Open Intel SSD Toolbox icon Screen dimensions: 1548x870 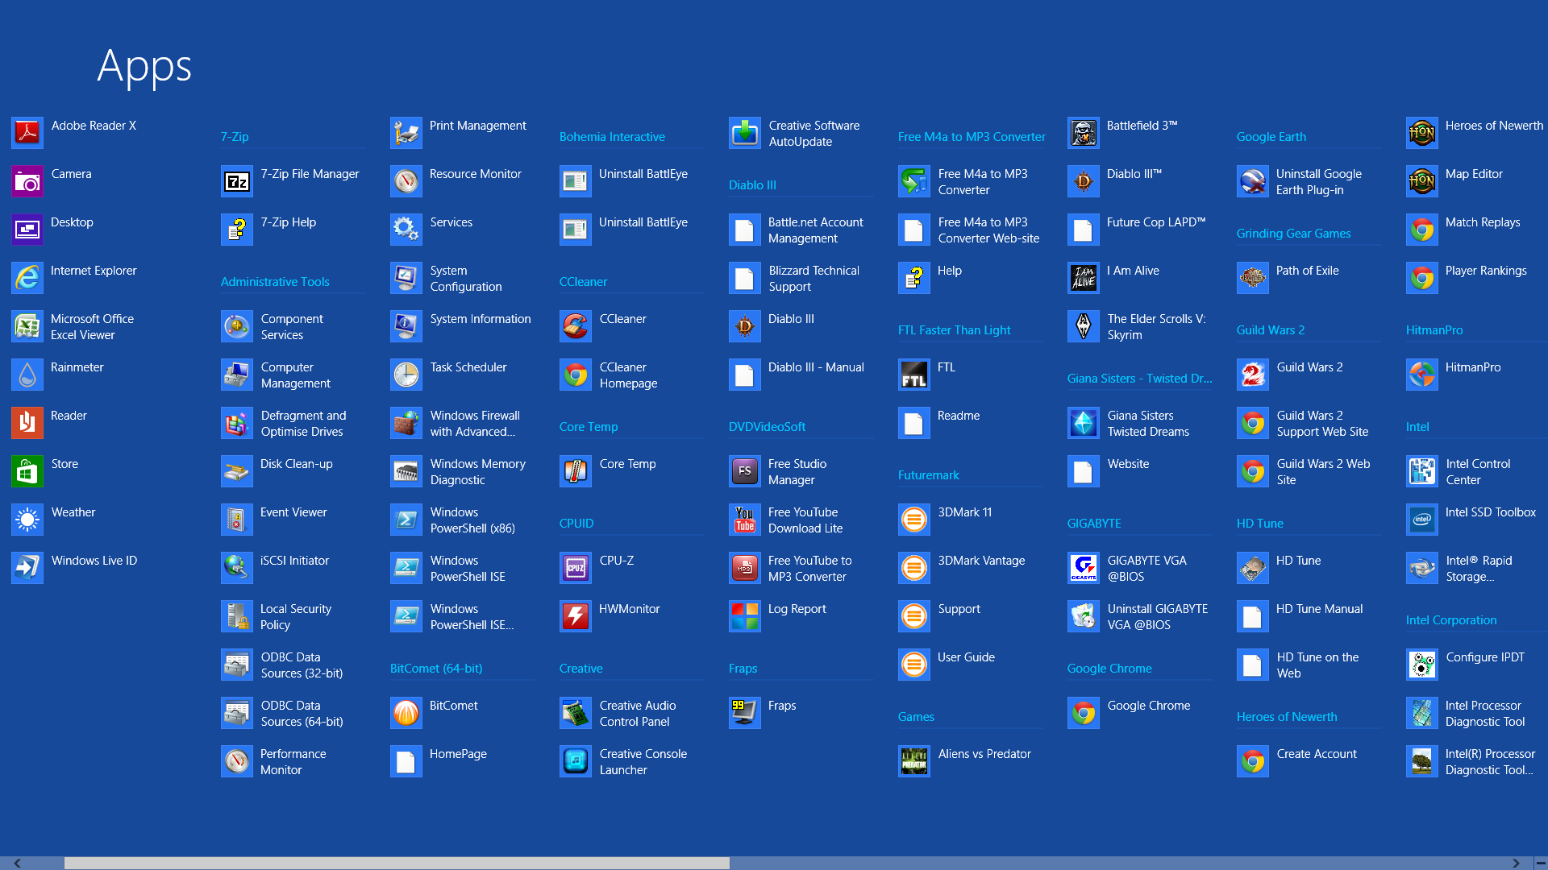click(1422, 520)
